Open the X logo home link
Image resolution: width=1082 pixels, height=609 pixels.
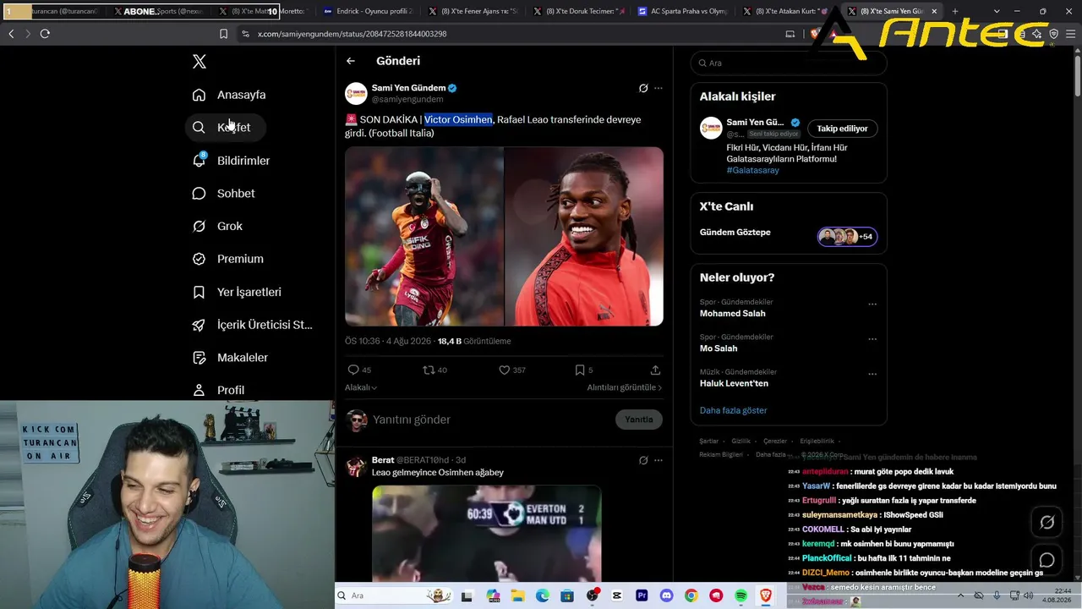click(x=199, y=62)
